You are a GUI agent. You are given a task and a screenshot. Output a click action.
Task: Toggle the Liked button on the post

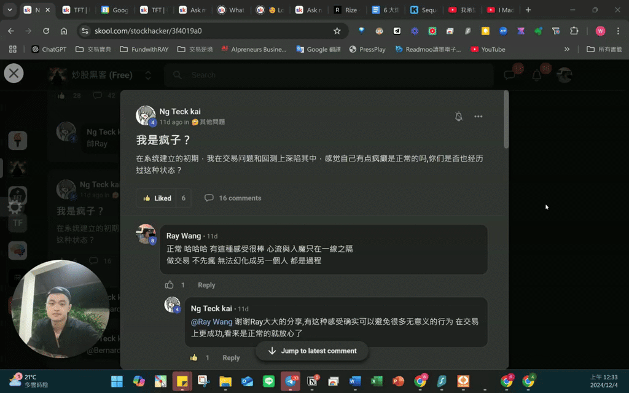[157, 198]
